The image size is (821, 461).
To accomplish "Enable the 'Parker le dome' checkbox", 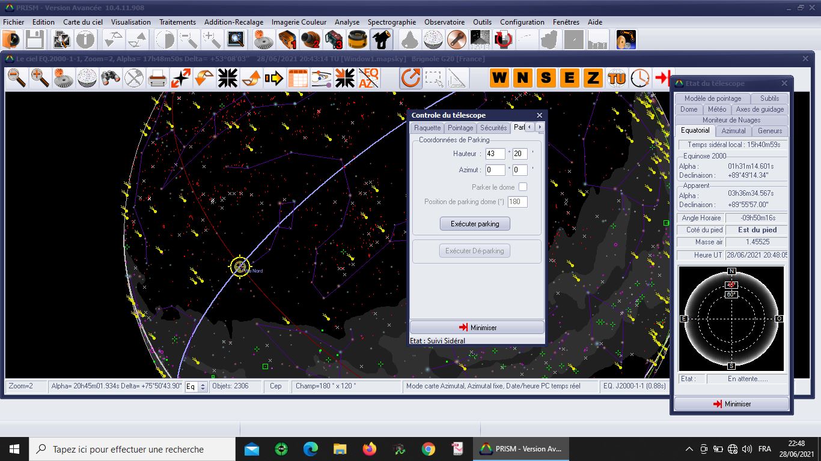I will tap(523, 187).
